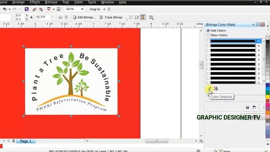Click the horizontal scrollbar thumb
This screenshot has height=152, width=270.
click(x=157, y=141)
